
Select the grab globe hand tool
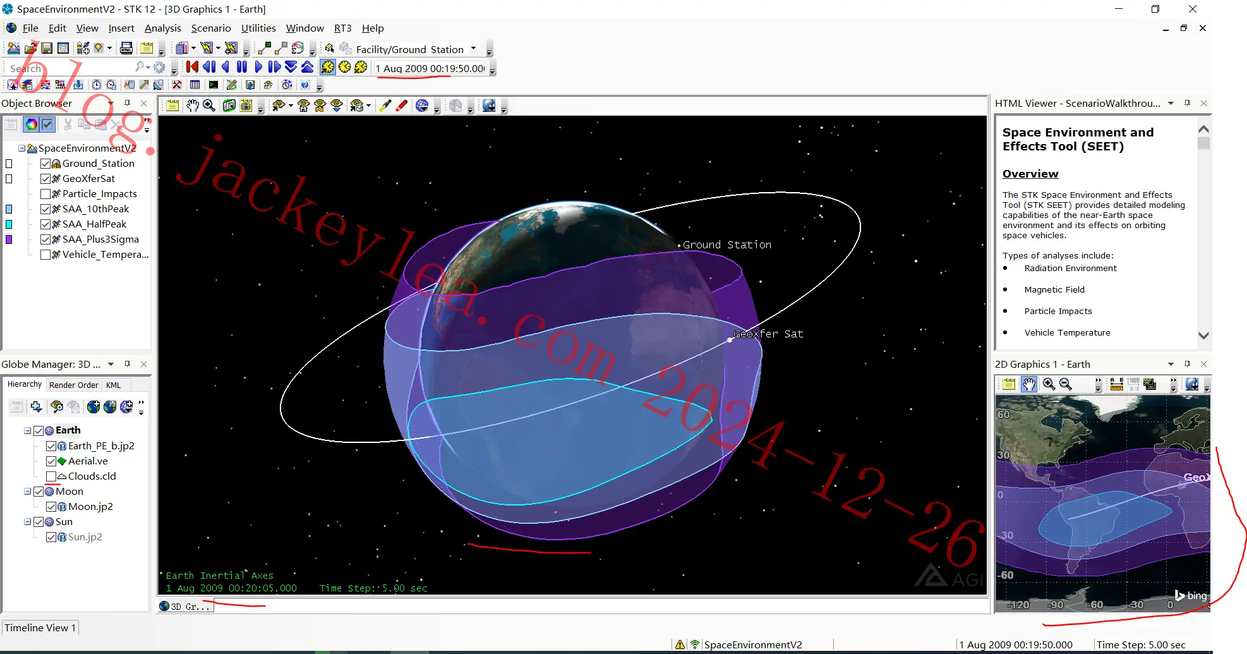pyautogui.click(x=192, y=106)
